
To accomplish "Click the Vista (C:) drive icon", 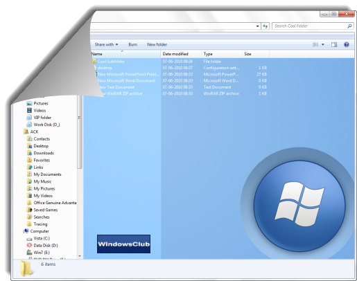I will (29, 239).
